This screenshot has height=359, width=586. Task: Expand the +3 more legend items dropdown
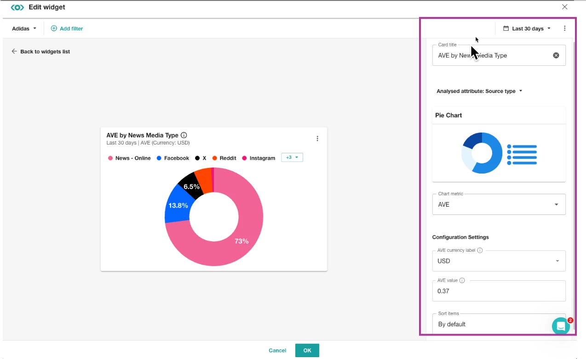292,157
